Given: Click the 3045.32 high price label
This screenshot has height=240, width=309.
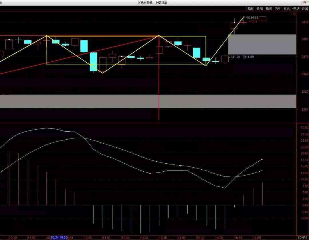Looking at the screenshot, I should [x=253, y=18].
